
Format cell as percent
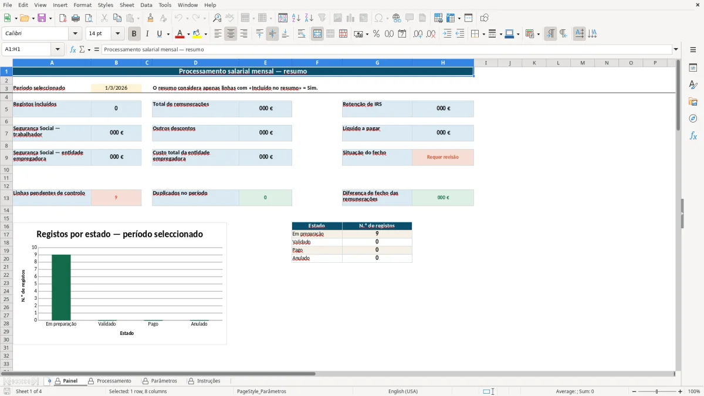[x=376, y=34]
